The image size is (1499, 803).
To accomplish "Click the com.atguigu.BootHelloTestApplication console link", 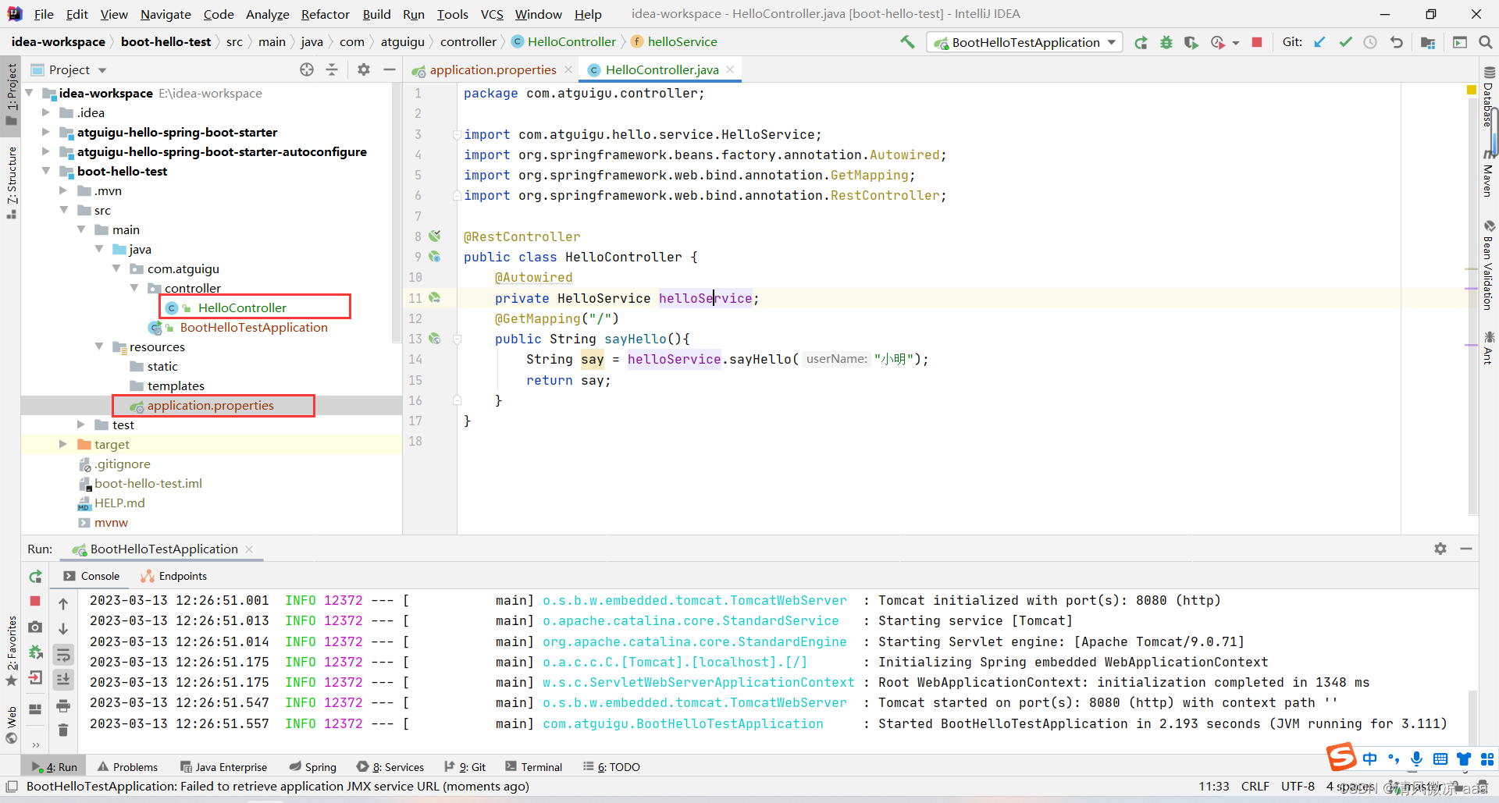I will (x=683, y=723).
